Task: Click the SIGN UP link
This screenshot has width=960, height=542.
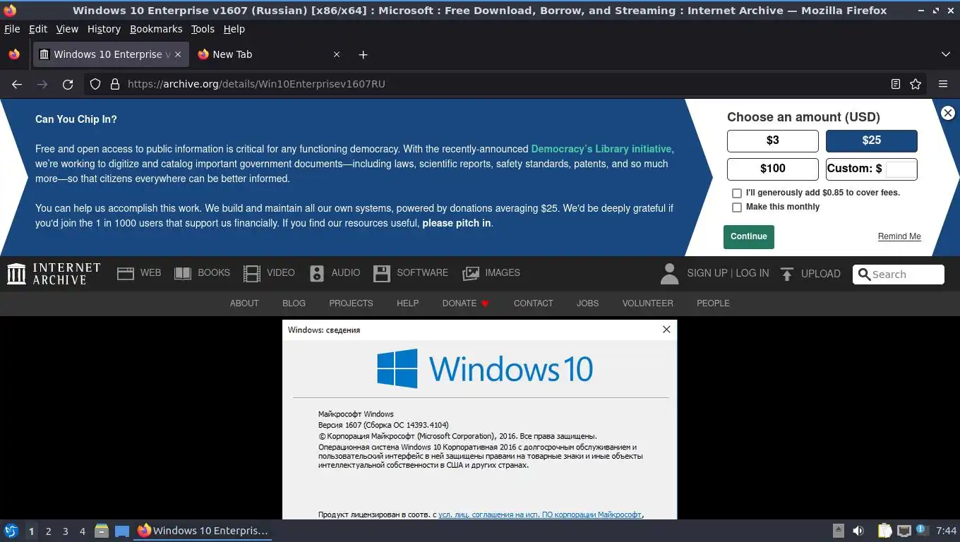Action: pos(707,273)
